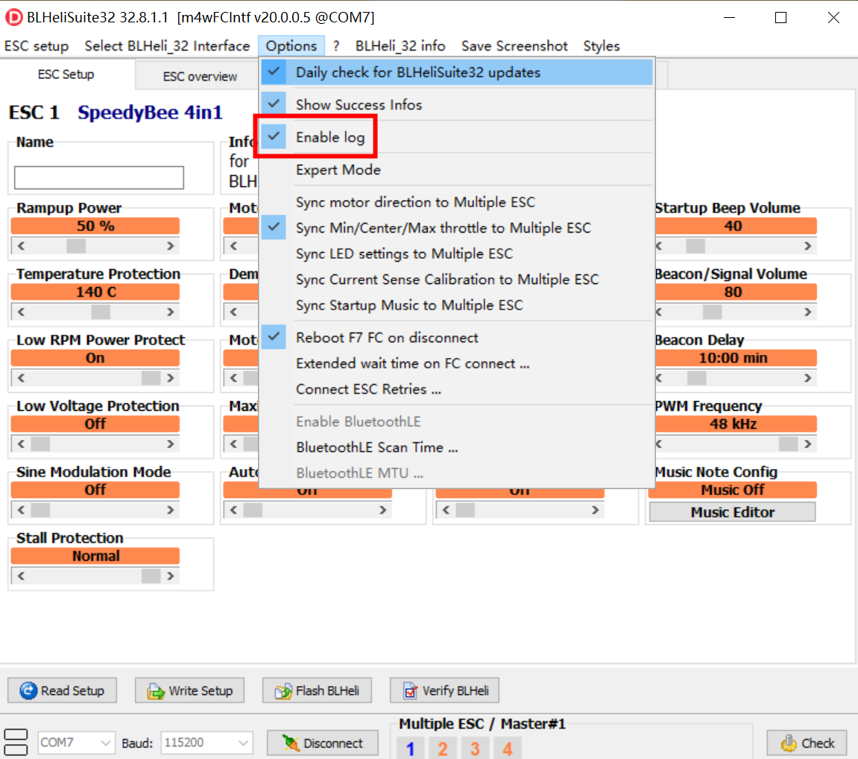Click the Disconnect button
The width and height of the screenshot is (858, 759).
point(323,743)
